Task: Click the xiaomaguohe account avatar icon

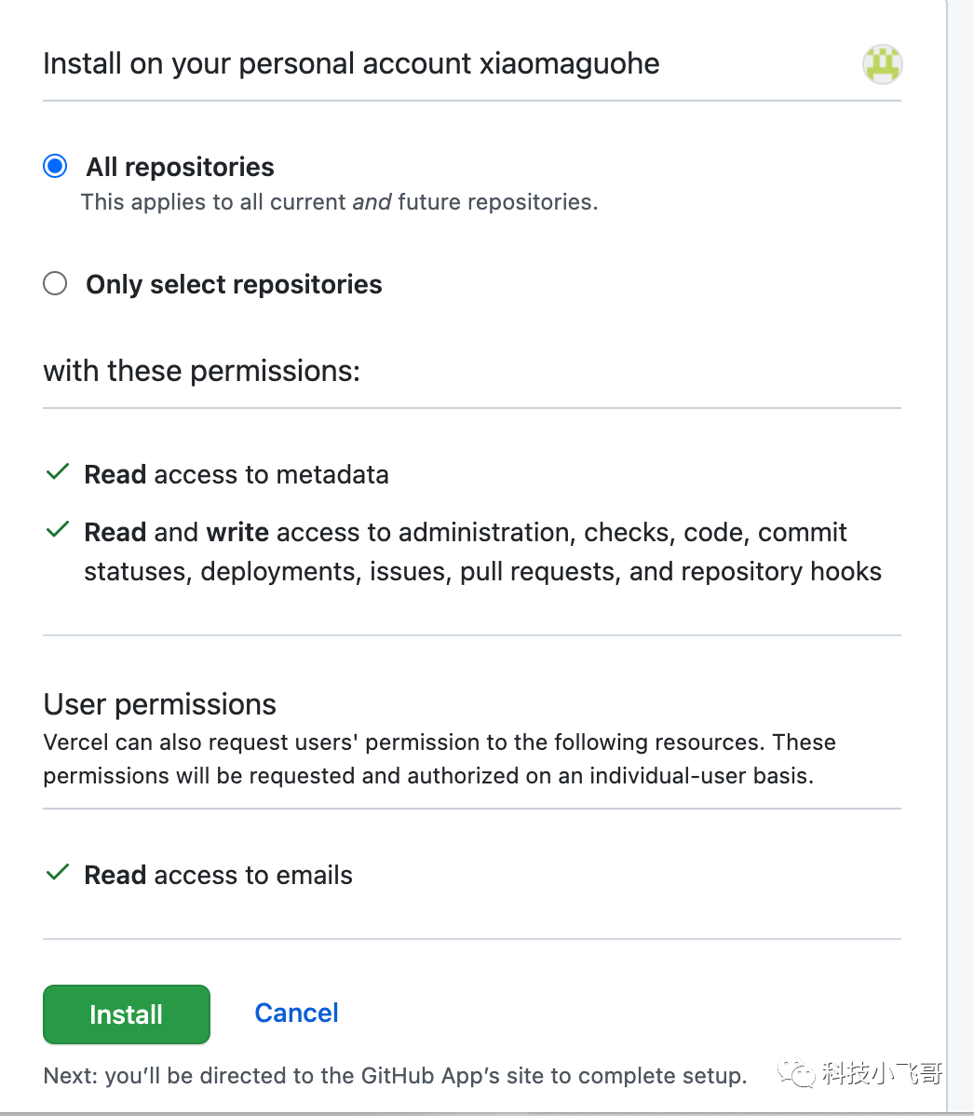Action: click(882, 64)
